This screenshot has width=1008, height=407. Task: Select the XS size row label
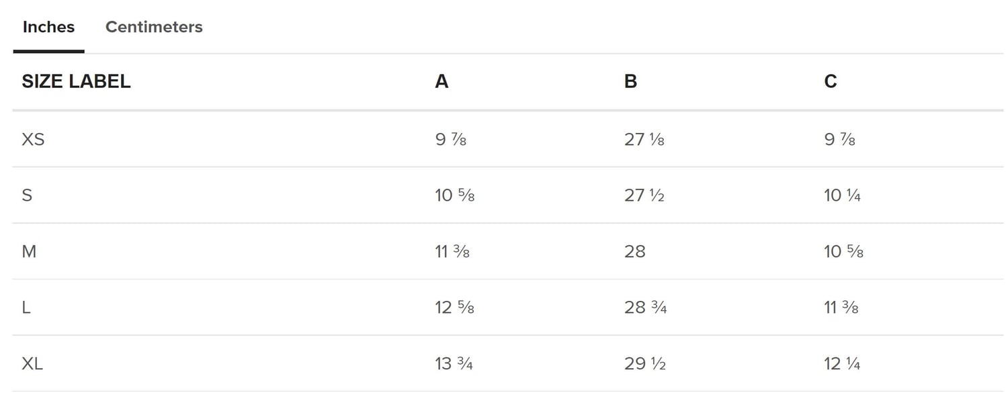click(33, 140)
